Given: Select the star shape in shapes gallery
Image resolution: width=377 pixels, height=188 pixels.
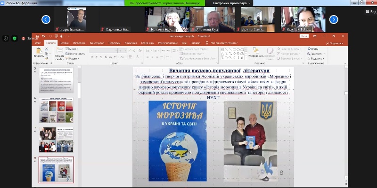Looking at the screenshot, I should (x=242, y=57).
